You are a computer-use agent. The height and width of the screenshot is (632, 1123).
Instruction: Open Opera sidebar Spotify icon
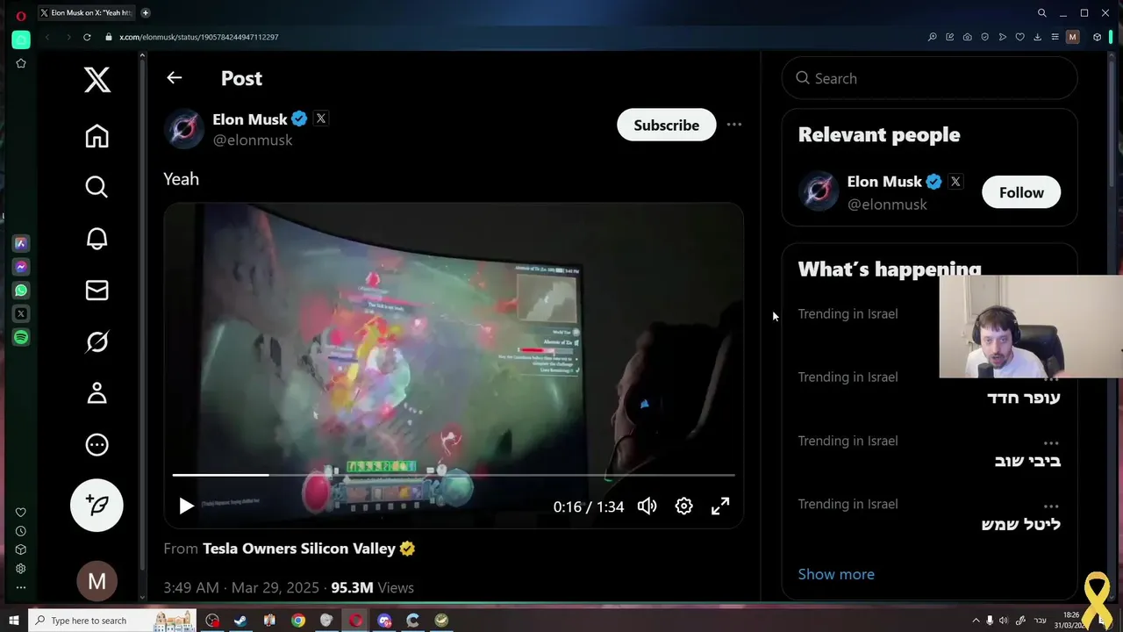pos(21,337)
